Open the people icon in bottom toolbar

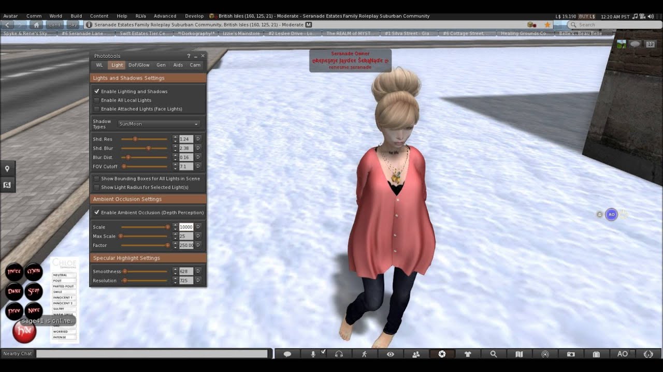tap(416, 354)
